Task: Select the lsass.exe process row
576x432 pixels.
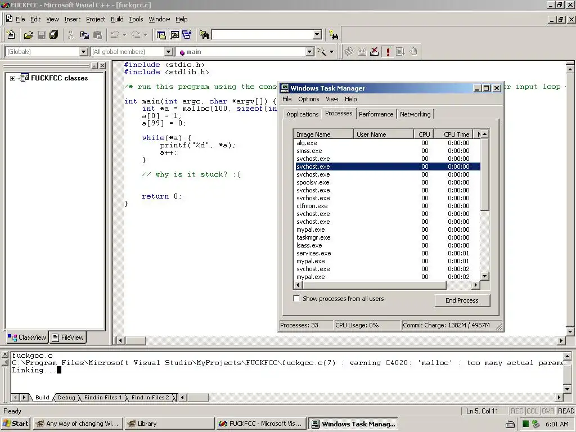Action: 388,245
